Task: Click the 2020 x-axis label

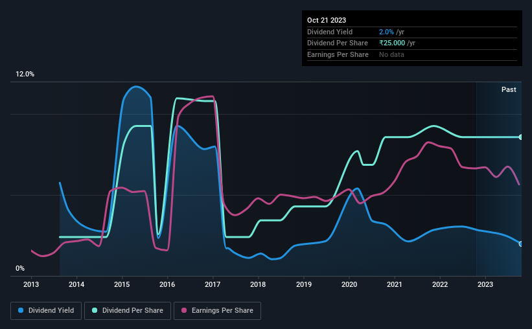Action: [349, 284]
